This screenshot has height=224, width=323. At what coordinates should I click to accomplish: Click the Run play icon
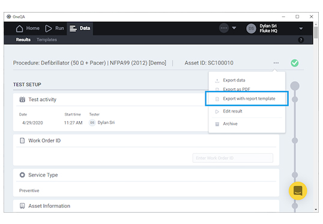(49, 29)
